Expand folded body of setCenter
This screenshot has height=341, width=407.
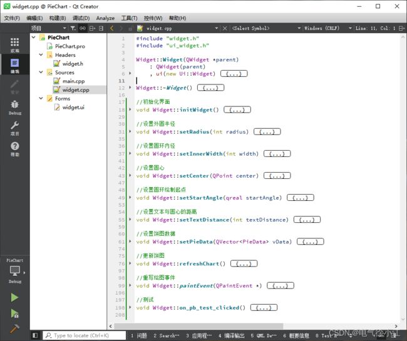coord(277,176)
